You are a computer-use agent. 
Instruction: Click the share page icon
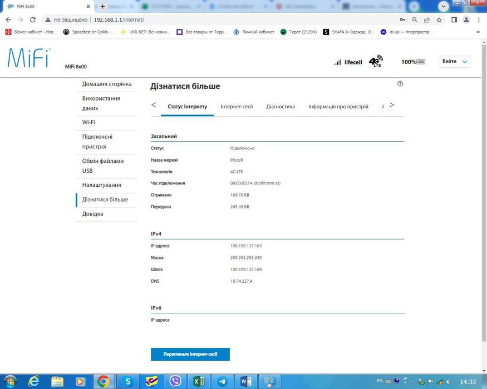pyautogui.click(x=427, y=19)
